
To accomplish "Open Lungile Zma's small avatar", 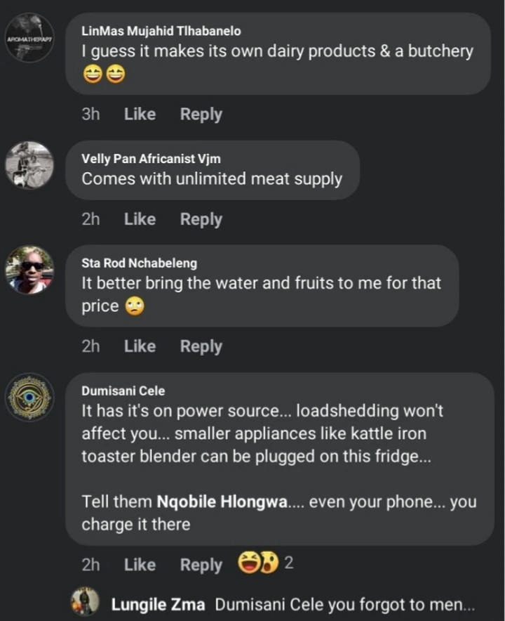I will point(85,601).
